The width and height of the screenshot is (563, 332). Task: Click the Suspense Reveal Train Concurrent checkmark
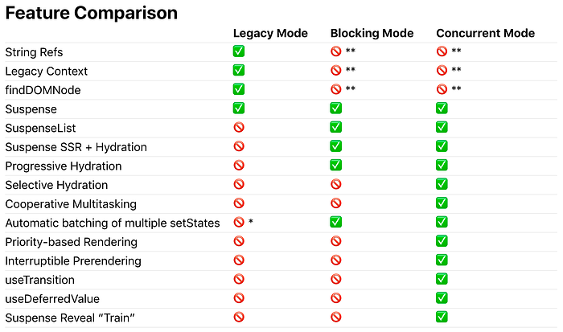click(x=442, y=317)
